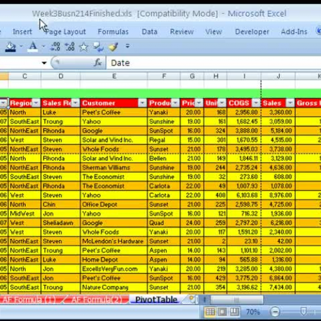
Task: Click the Nature Company customer cell
Action: click(x=114, y=287)
